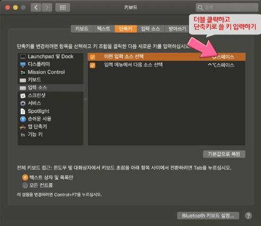Image resolution: width=261 pixels, height=226 pixels.
Task: Toggle 입력 메뉴에서 다음 소스 선택 checkbox
Action: click(x=92, y=65)
